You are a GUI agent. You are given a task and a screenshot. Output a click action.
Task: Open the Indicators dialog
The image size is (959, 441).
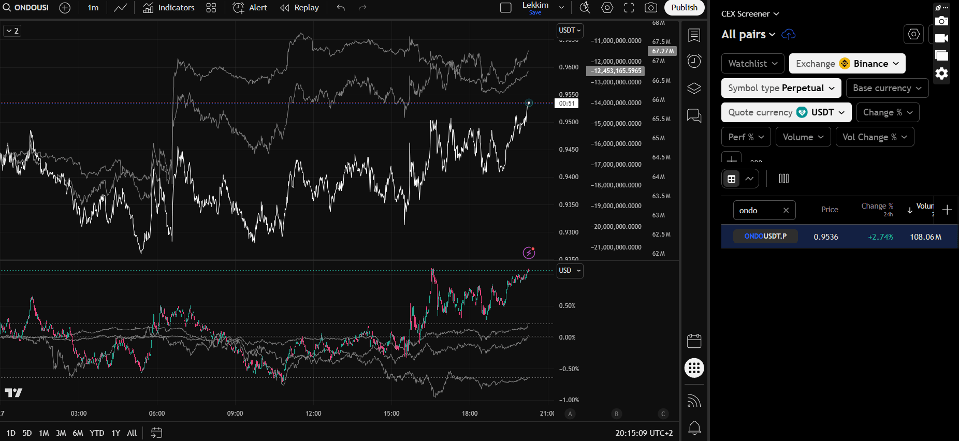click(169, 8)
